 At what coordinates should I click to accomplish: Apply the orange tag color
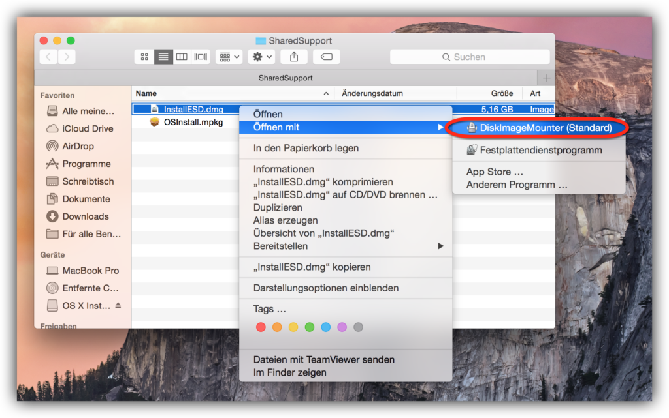[x=277, y=327]
